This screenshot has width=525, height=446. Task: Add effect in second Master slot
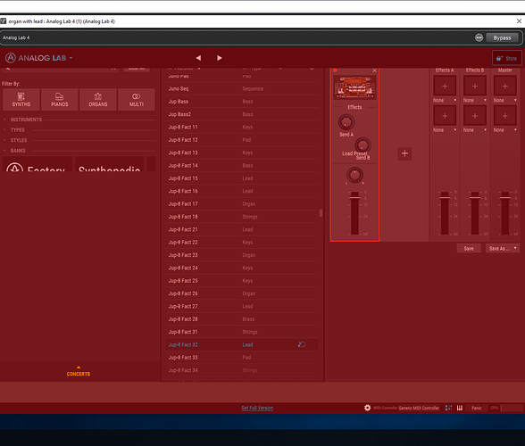point(505,116)
